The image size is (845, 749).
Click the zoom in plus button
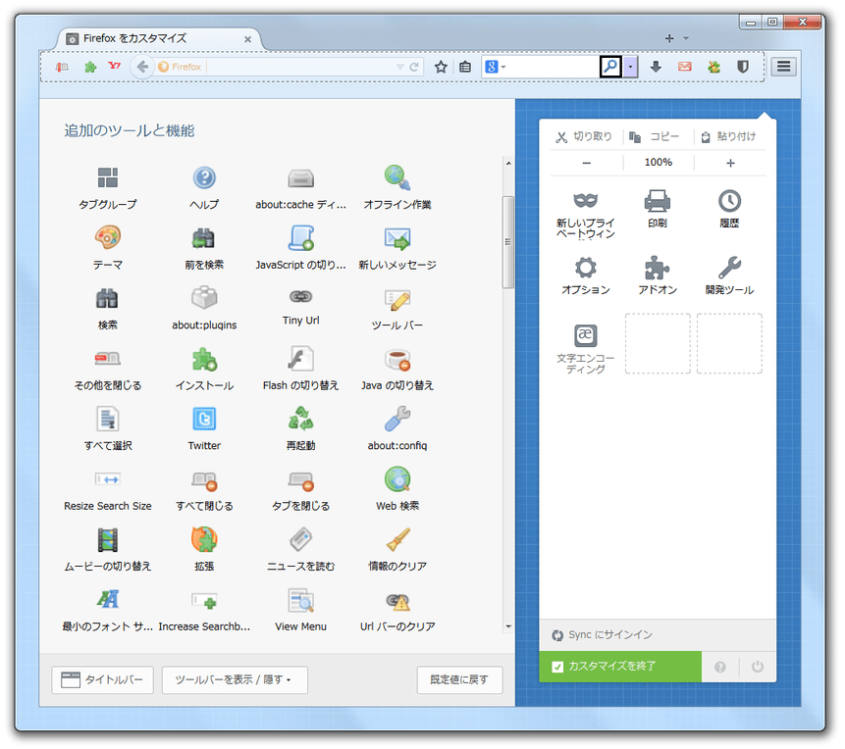pos(730,163)
